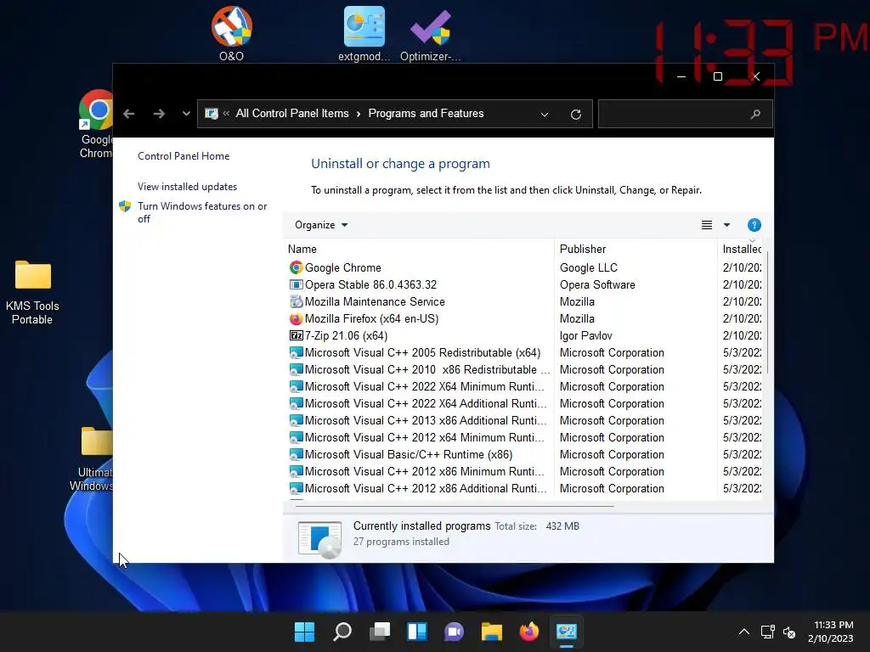The image size is (870, 652).
Task: Open Chat from the taskbar
Action: click(454, 632)
